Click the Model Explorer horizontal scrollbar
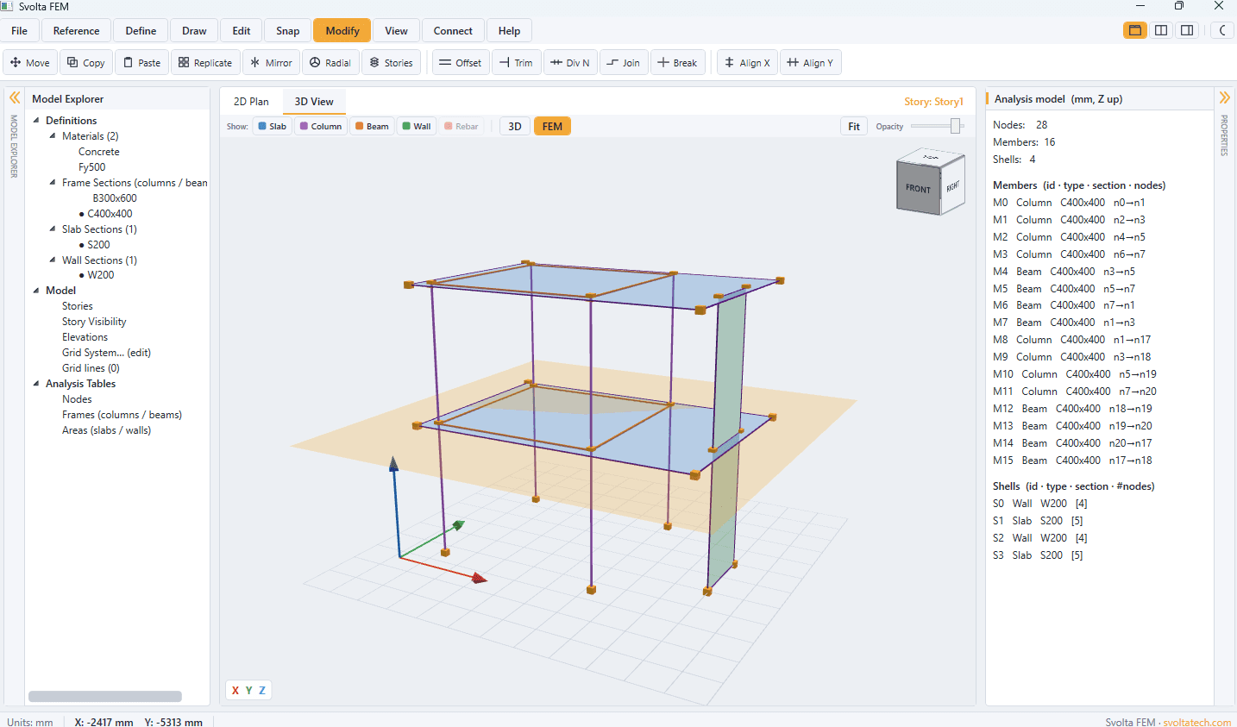Screen dimensions: 1237x727 click(x=105, y=696)
